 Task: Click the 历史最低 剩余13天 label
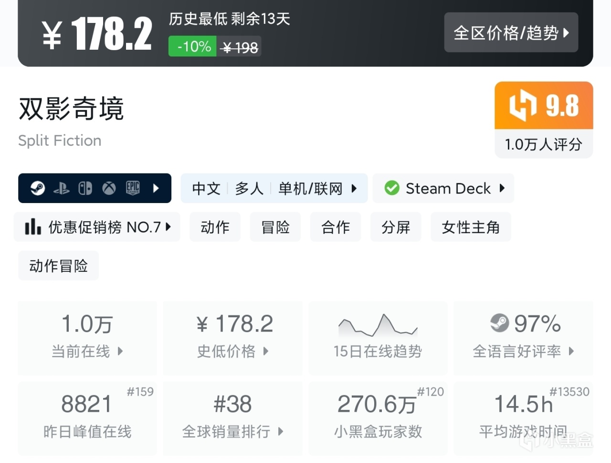click(230, 19)
